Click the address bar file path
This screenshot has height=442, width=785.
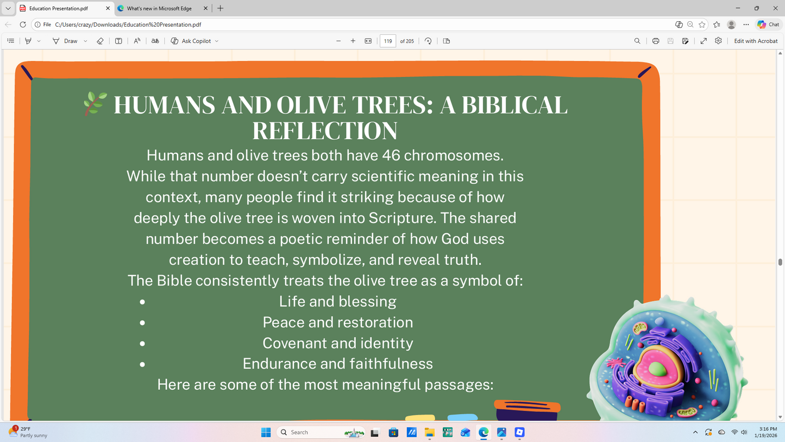click(128, 24)
